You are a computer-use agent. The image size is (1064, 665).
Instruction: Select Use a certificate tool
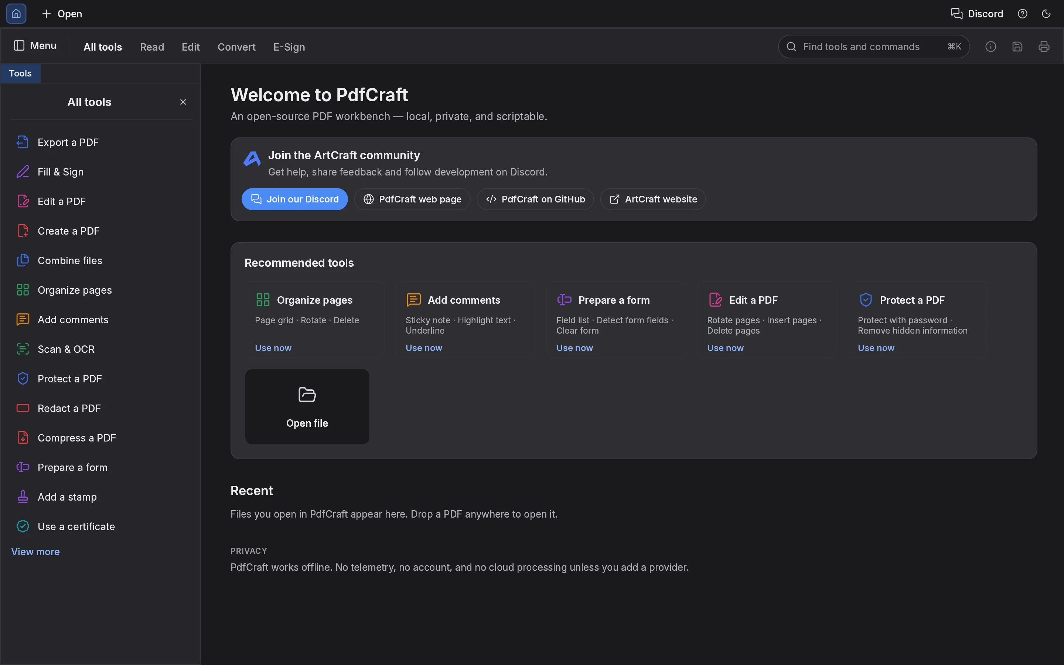101,526
